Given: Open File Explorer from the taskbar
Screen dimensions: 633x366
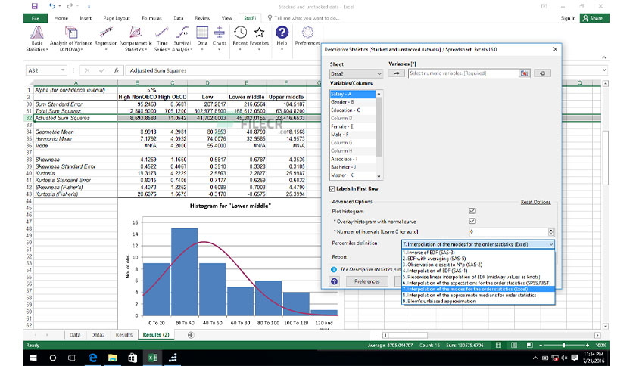Looking at the screenshot, I should [113, 358].
